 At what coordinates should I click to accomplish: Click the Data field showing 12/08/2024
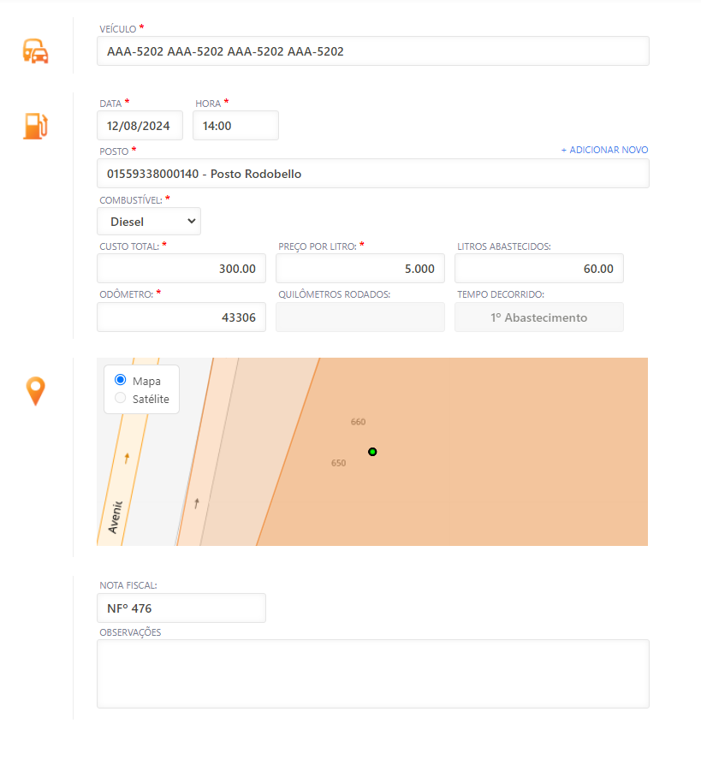click(140, 126)
